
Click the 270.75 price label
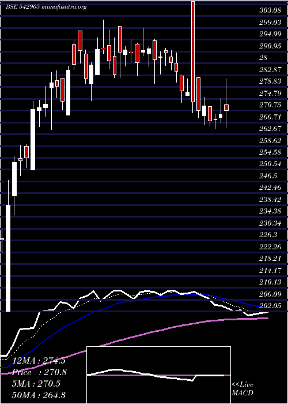click(270, 105)
